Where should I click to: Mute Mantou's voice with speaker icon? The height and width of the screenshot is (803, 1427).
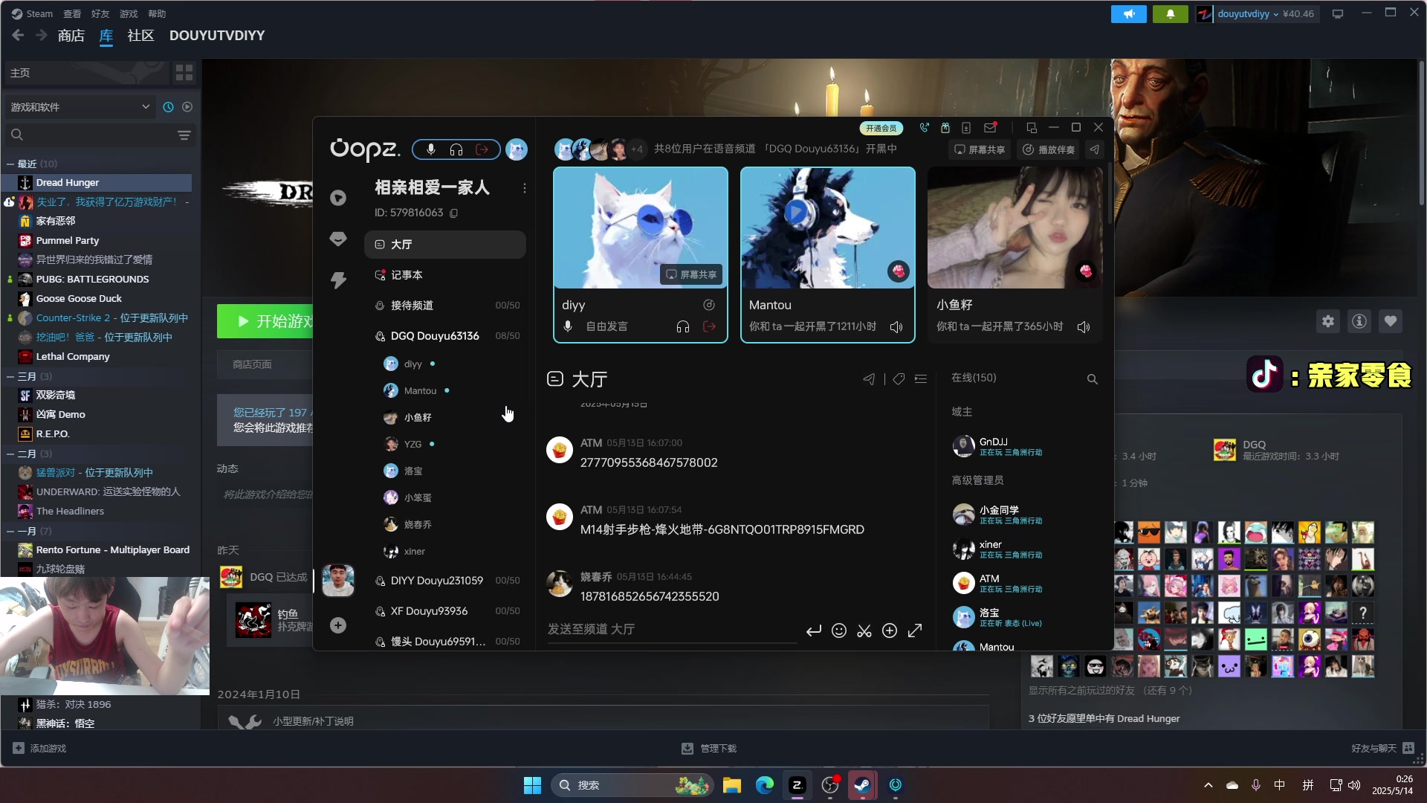(x=896, y=327)
